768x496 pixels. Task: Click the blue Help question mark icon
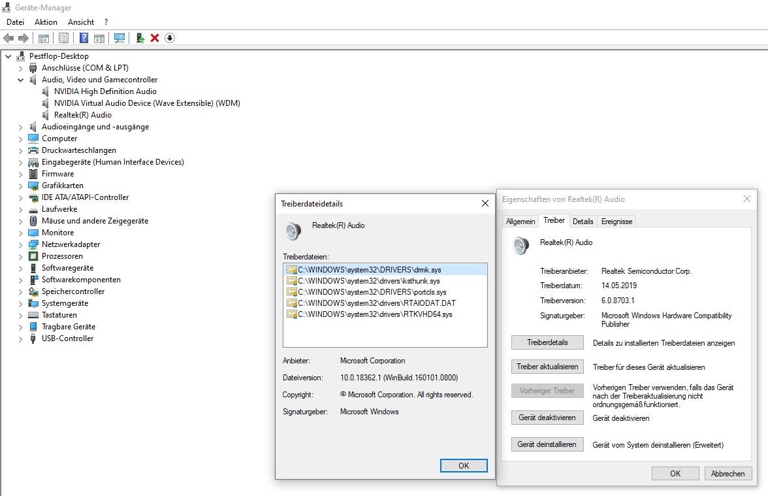coord(84,38)
